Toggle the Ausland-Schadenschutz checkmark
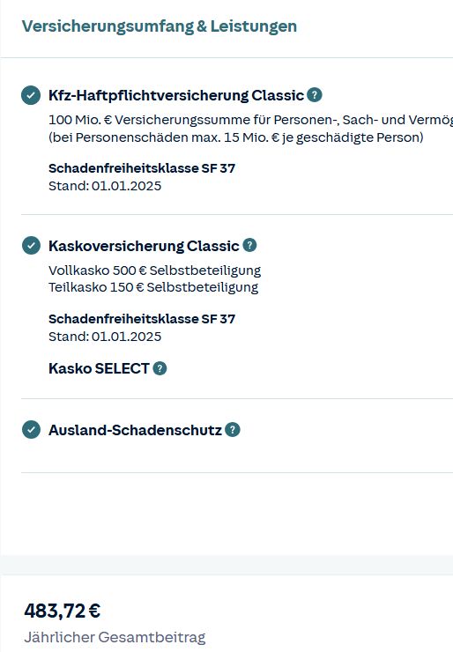Screen dimensions: 453x652 [31, 430]
